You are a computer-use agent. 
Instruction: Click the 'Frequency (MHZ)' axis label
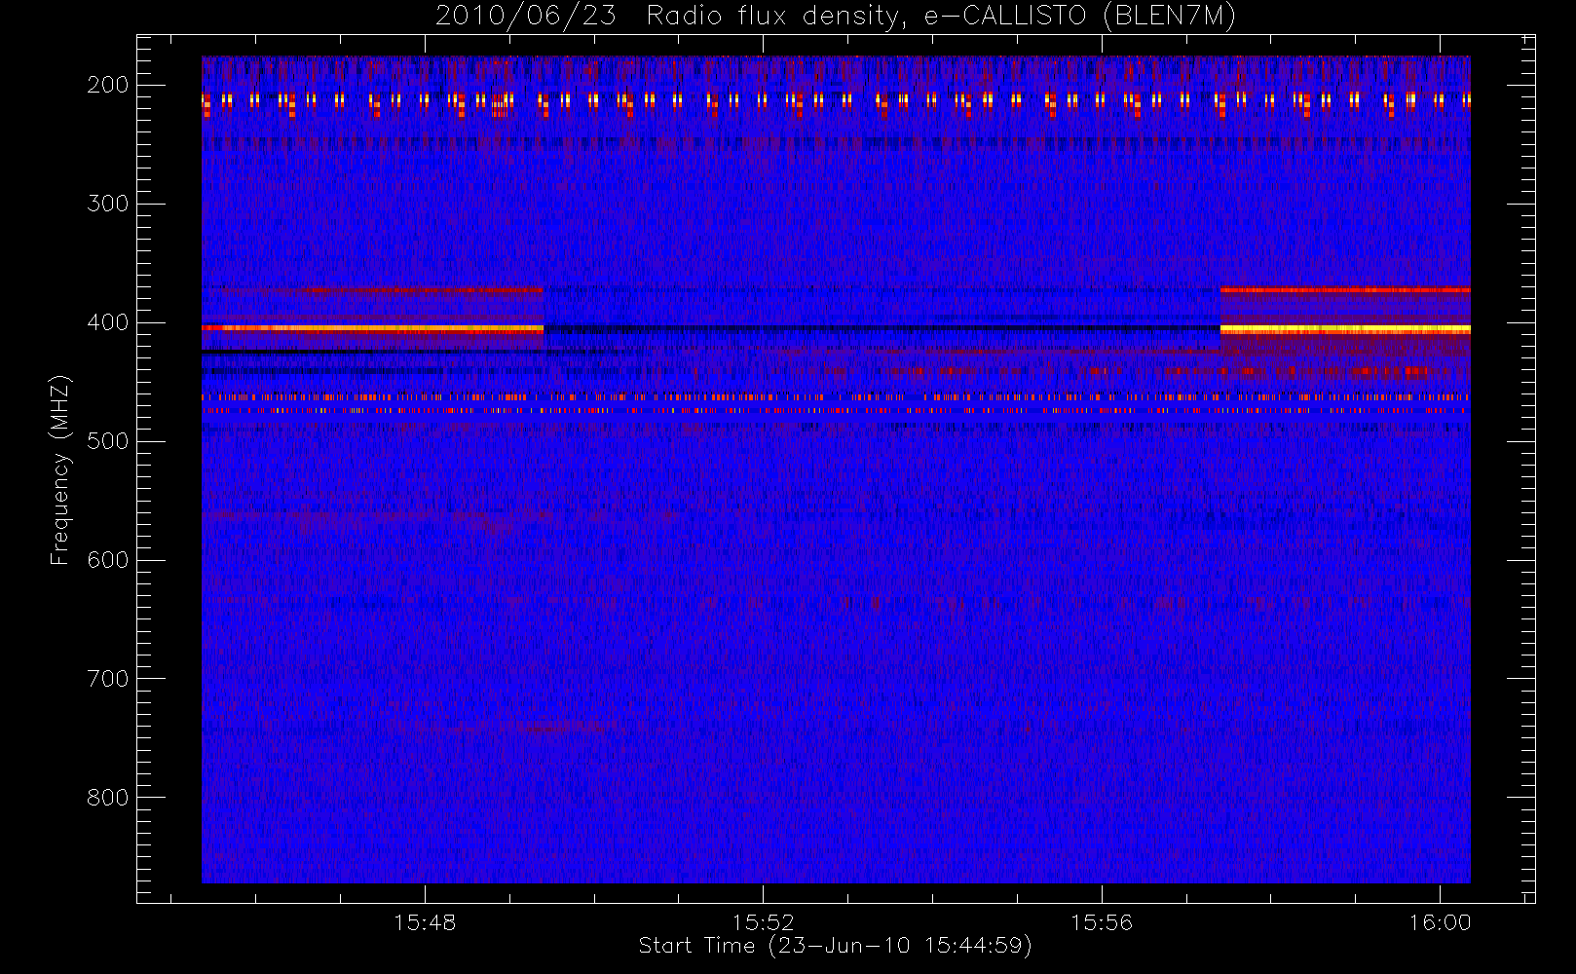60,469
